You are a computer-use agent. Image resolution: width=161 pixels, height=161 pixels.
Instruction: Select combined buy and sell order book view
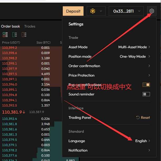click(5, 35)
